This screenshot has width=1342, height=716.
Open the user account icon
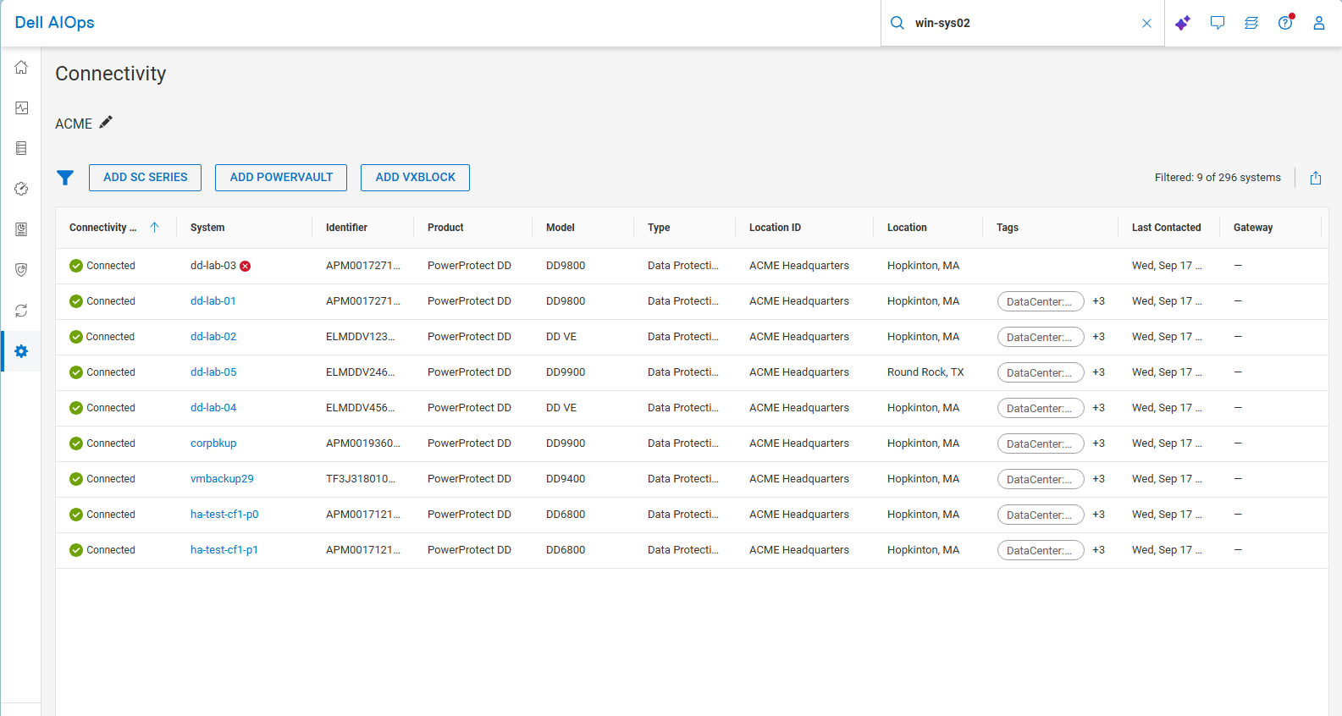(x=1319, y=23)
